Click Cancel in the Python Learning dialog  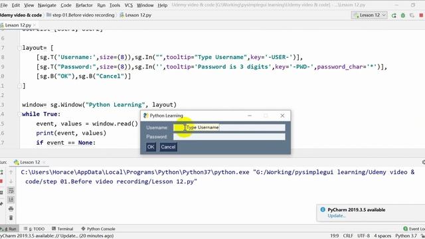point(168,147)
